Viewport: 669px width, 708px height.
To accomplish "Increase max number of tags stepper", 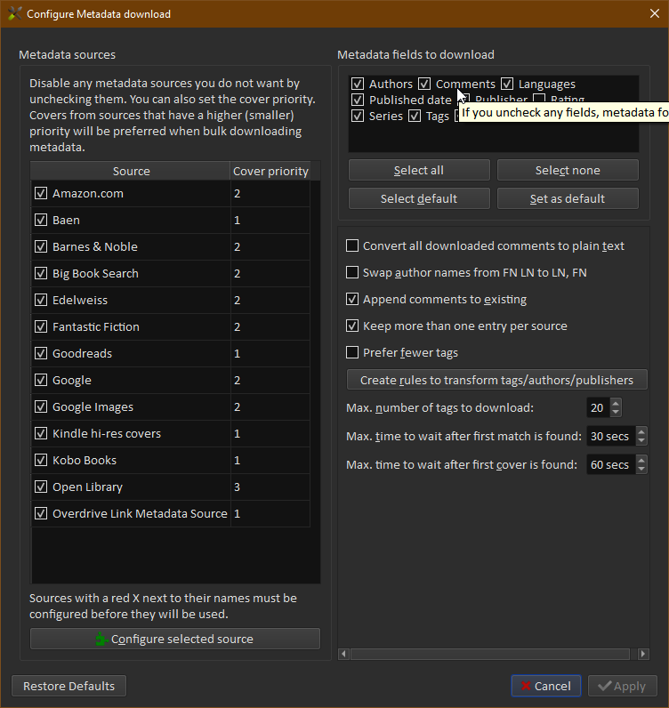I will point(616,403).
